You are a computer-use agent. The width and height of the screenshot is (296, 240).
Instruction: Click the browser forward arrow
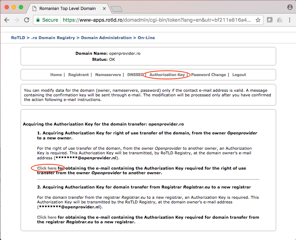(x=17, y=20)
